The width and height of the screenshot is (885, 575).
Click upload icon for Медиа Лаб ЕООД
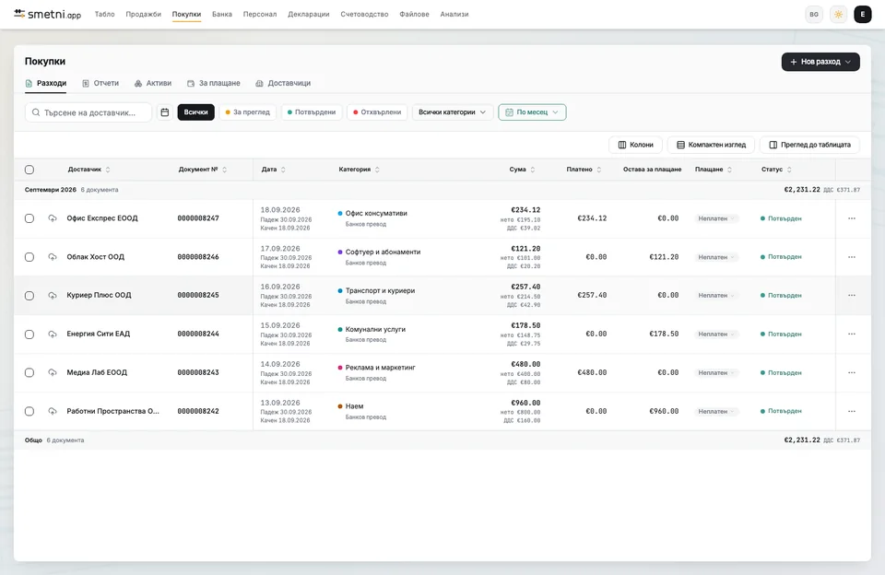click(53, 372)
